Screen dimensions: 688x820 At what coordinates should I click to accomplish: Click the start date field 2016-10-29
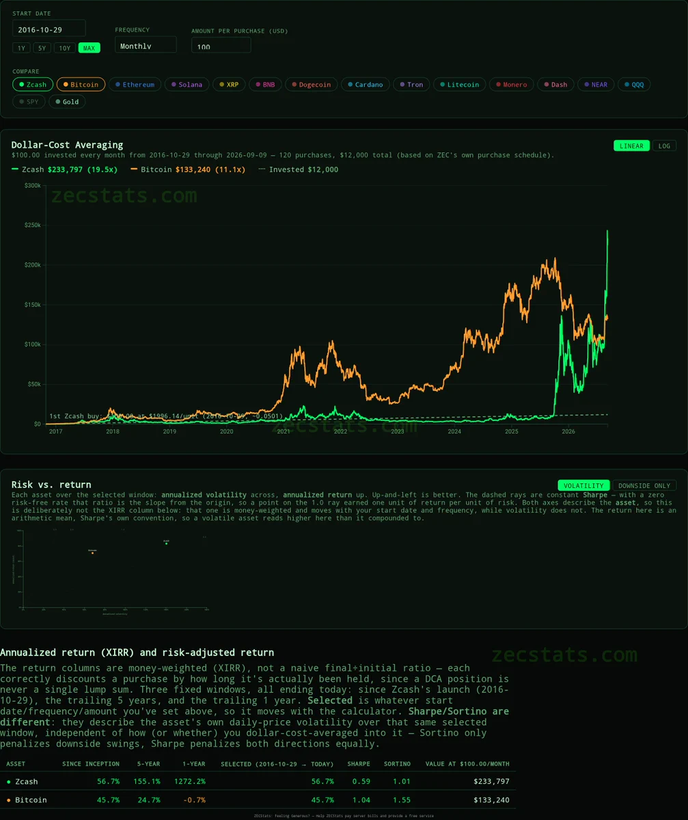tap(49, 28)
